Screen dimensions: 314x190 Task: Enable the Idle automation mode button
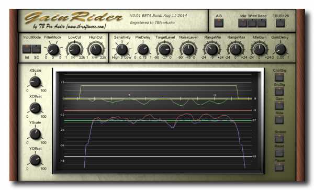[242, 23]
